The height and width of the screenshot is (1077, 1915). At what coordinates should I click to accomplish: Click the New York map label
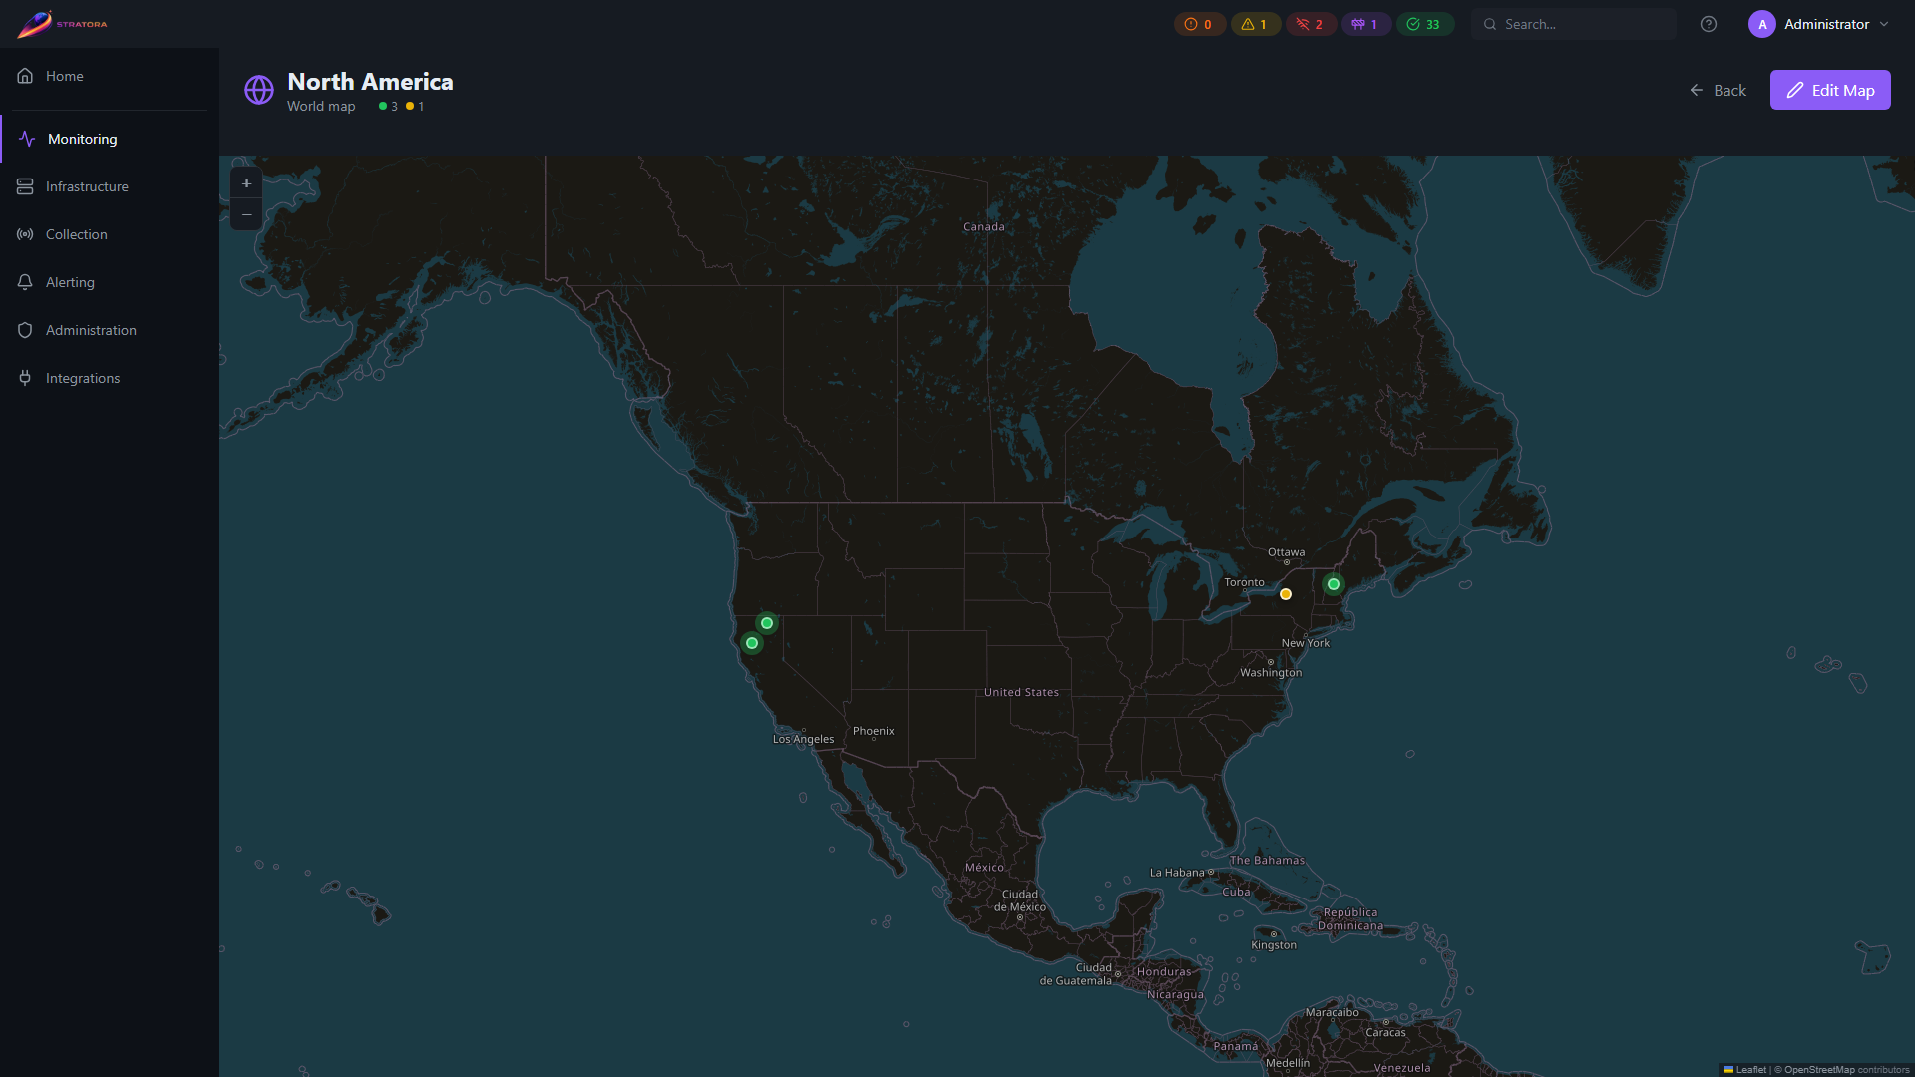tap(1305, 643)
